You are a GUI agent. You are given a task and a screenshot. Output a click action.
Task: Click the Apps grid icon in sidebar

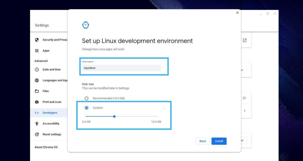[x=37, y=51]
